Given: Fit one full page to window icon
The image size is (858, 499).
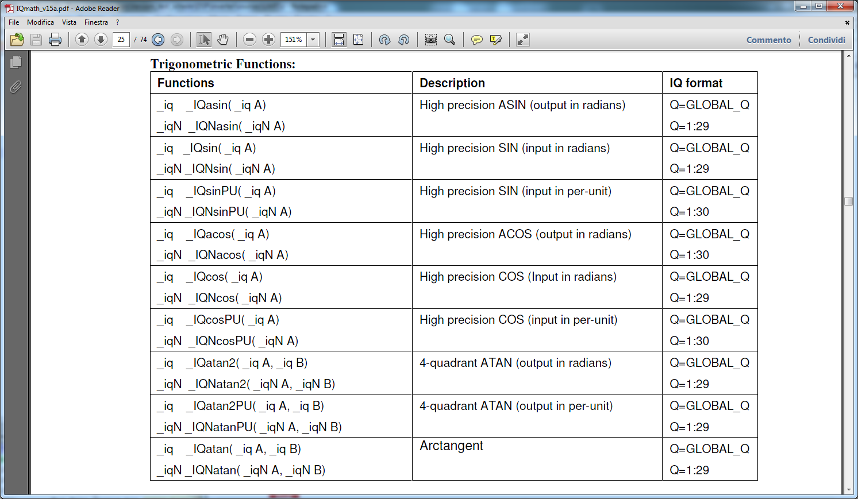Looking at the screenshot, I should pos(358,40).
